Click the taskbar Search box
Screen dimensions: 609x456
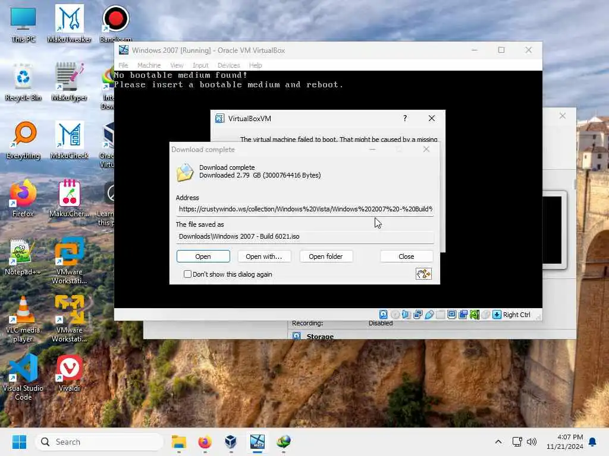click(x=99, y=442)
